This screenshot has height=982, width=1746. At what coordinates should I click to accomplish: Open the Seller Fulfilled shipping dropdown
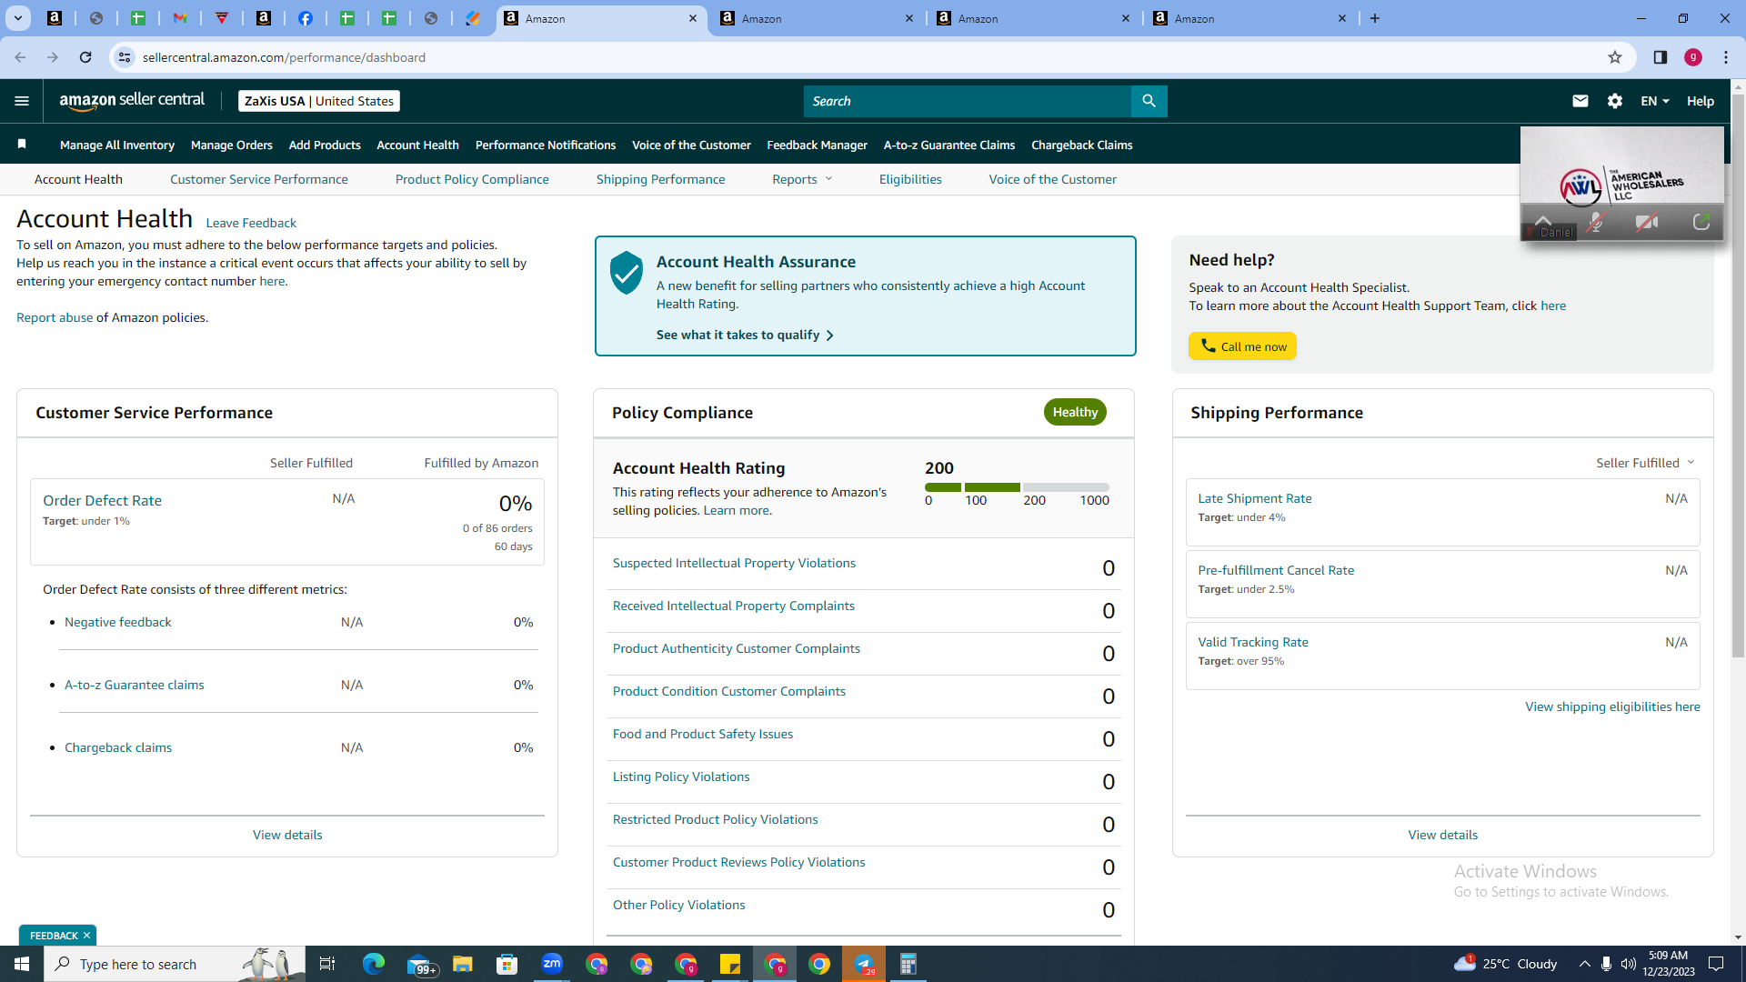click(x=1645, y=463)
